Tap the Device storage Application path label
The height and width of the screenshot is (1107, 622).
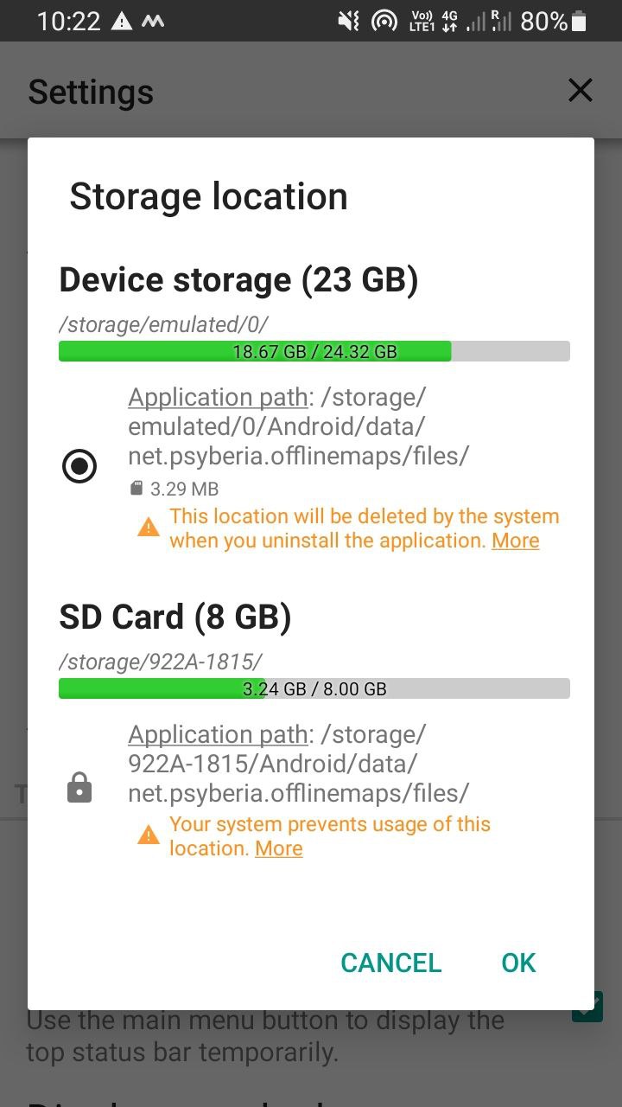click(x=218, y=398)
